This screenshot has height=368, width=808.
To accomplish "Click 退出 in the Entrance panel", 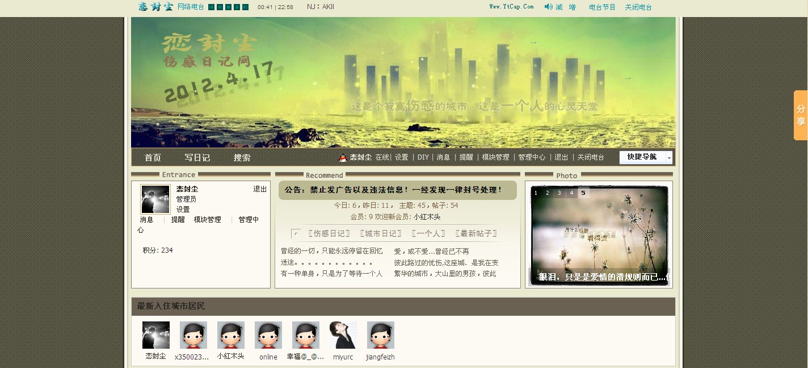I will [260, 189].
